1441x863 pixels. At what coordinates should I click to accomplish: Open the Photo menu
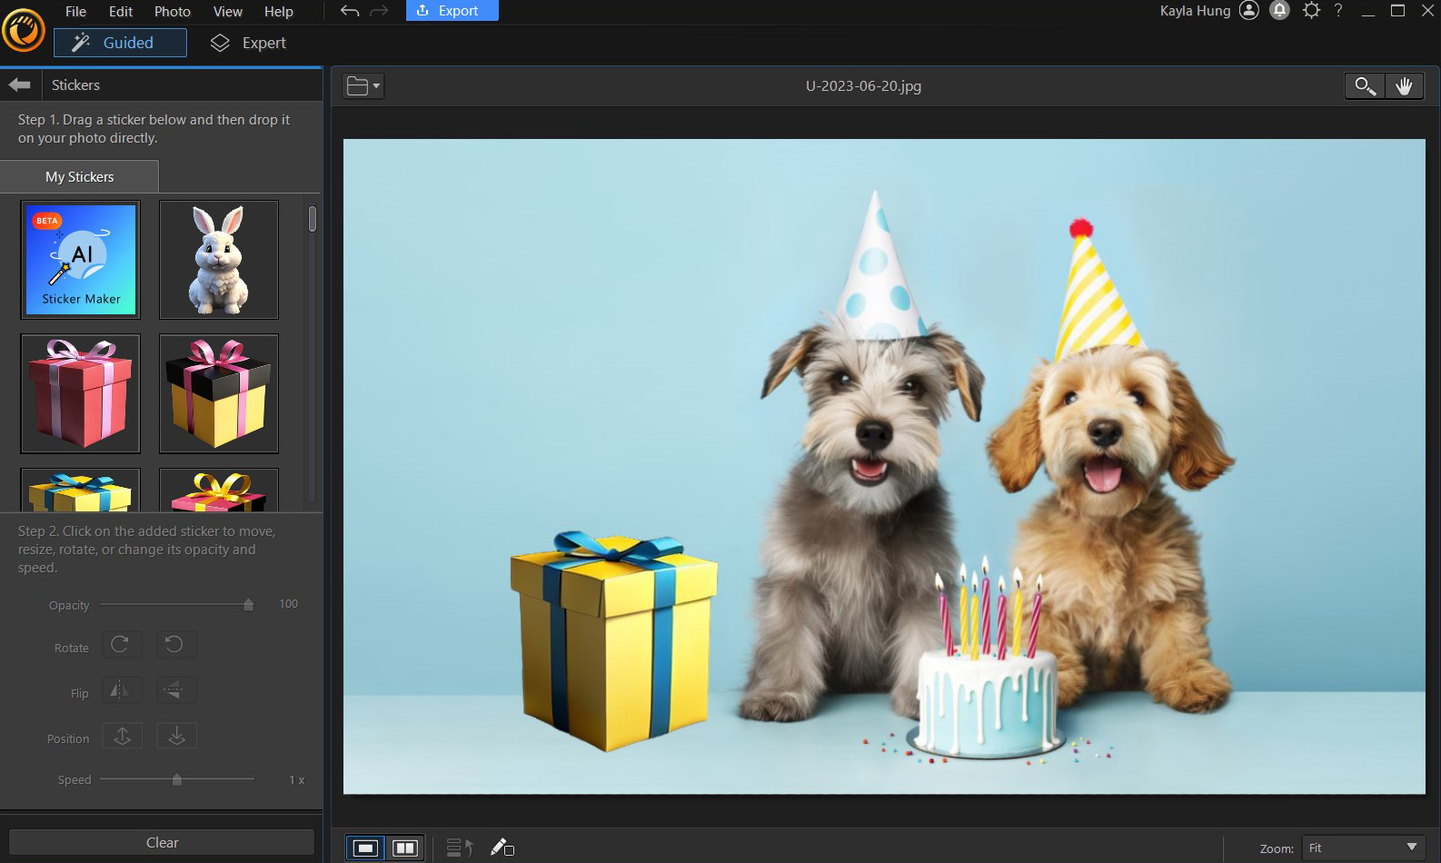pos(172,12)
